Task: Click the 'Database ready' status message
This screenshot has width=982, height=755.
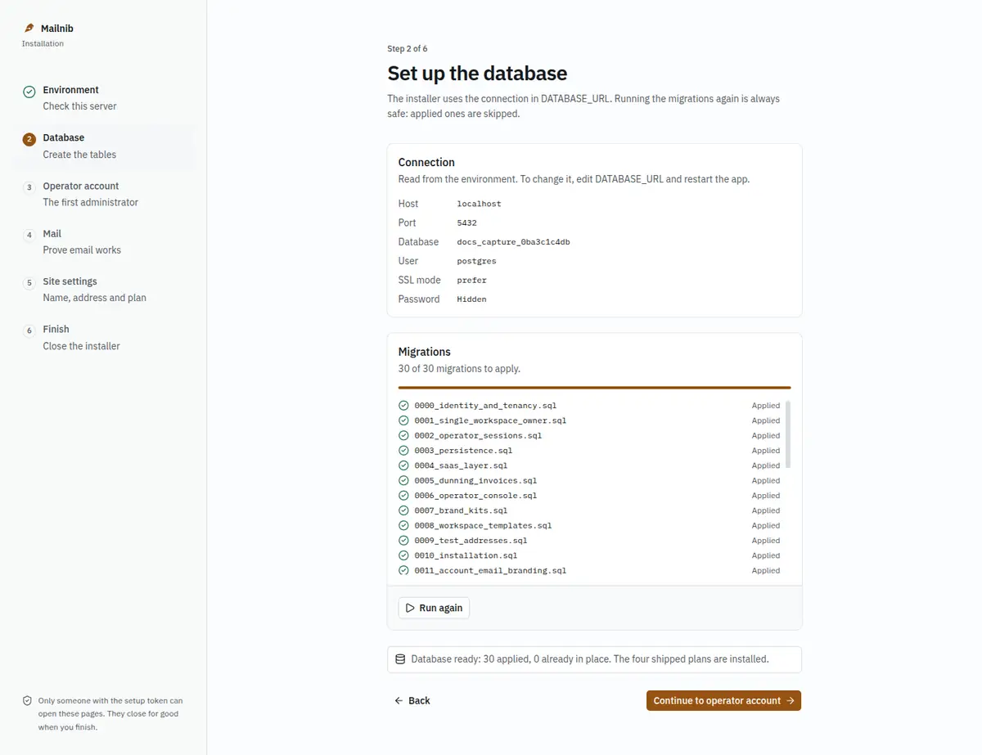Action: (594, 659)
